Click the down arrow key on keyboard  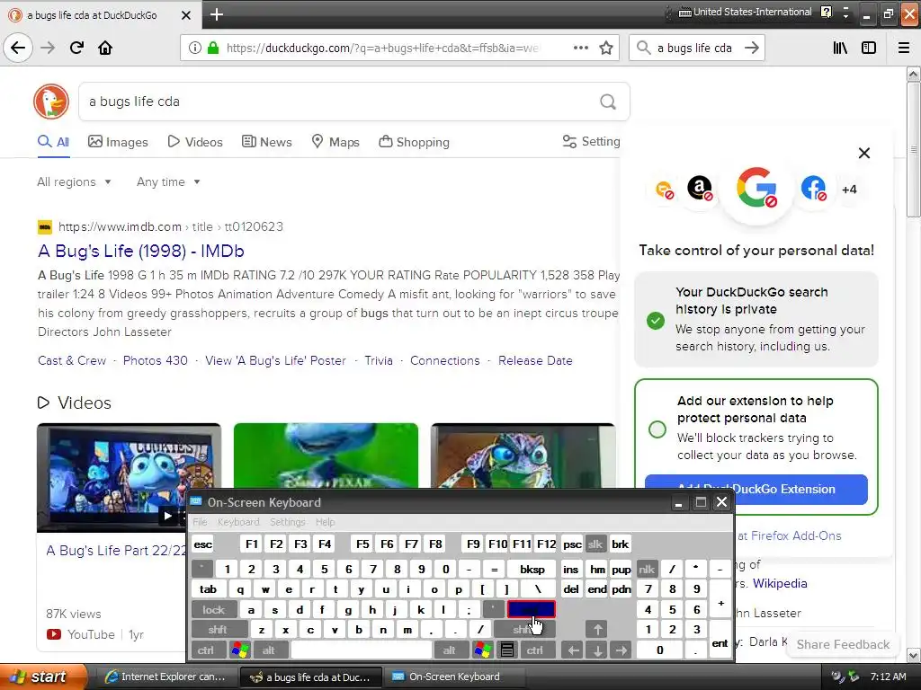597,650
